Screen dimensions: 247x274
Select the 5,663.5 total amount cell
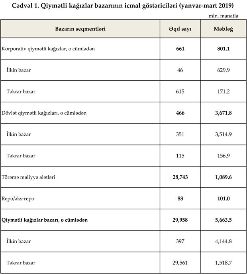tap(223, 220)
